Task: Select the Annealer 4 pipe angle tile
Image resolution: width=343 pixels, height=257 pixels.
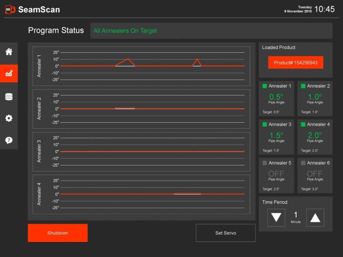Action: tap(315, 137)
